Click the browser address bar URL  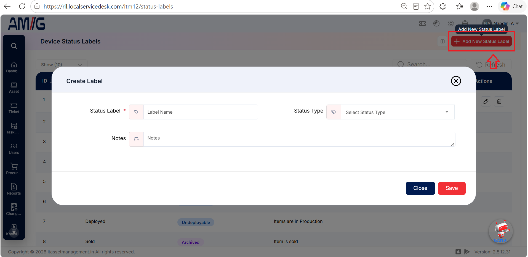(108, 6)
